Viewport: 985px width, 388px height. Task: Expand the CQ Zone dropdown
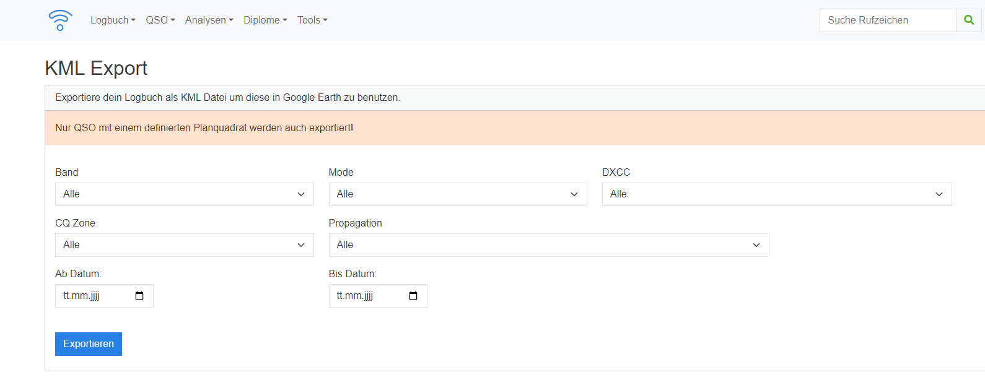point(184,245)
